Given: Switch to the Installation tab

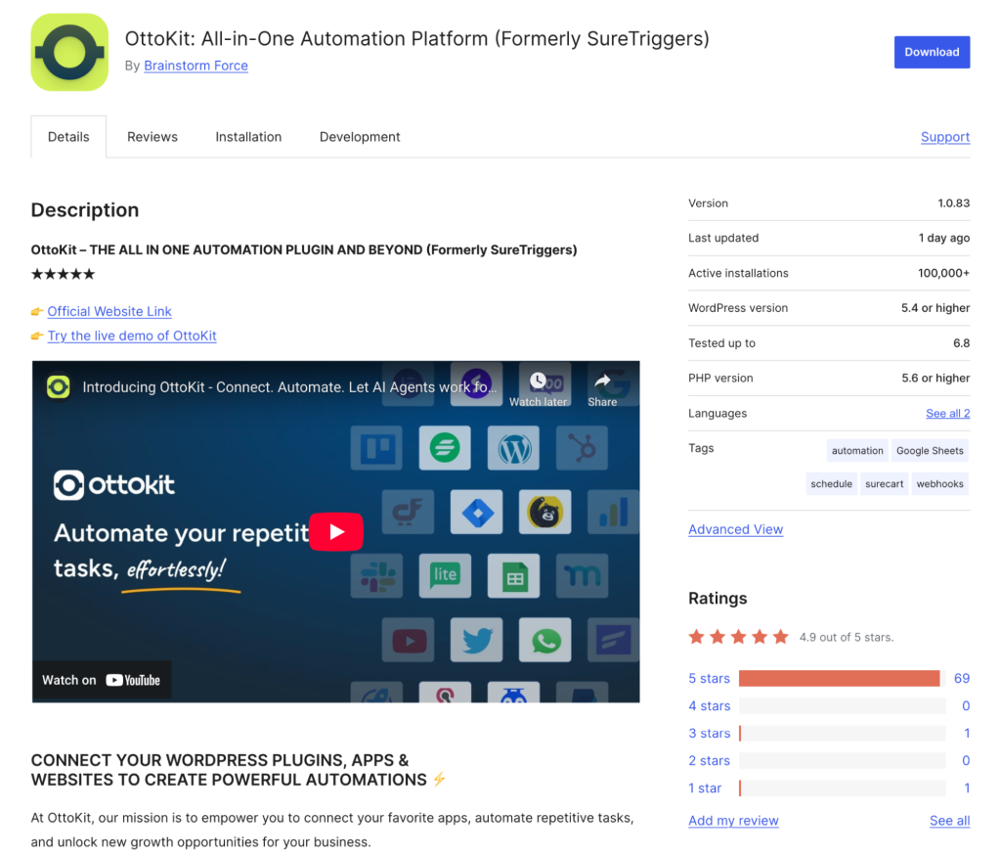Looking at the screenshot, I should tap(248, 137).
